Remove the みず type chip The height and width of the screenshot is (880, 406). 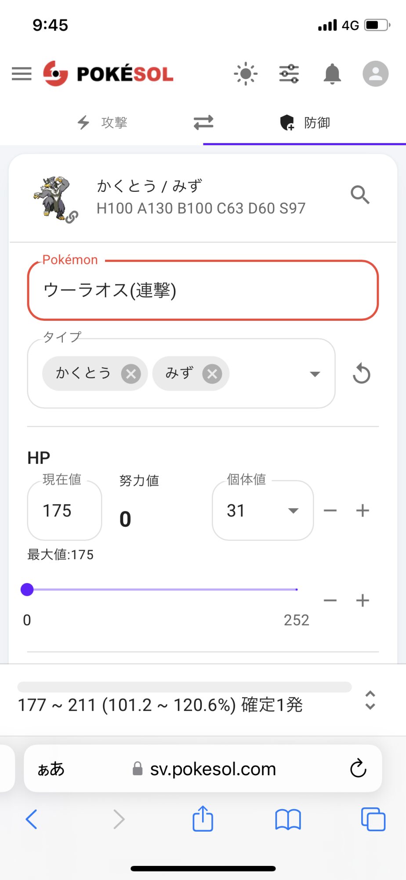coord(212,374)
